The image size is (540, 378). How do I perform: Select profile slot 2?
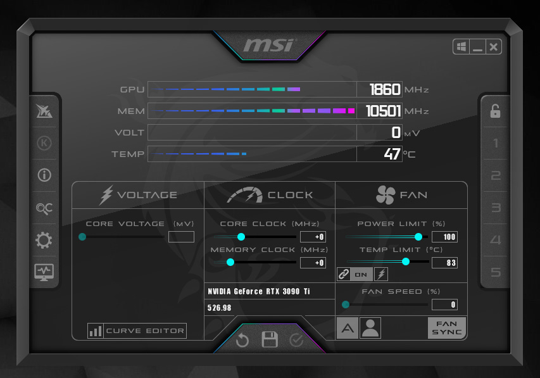tap(496, 175)
